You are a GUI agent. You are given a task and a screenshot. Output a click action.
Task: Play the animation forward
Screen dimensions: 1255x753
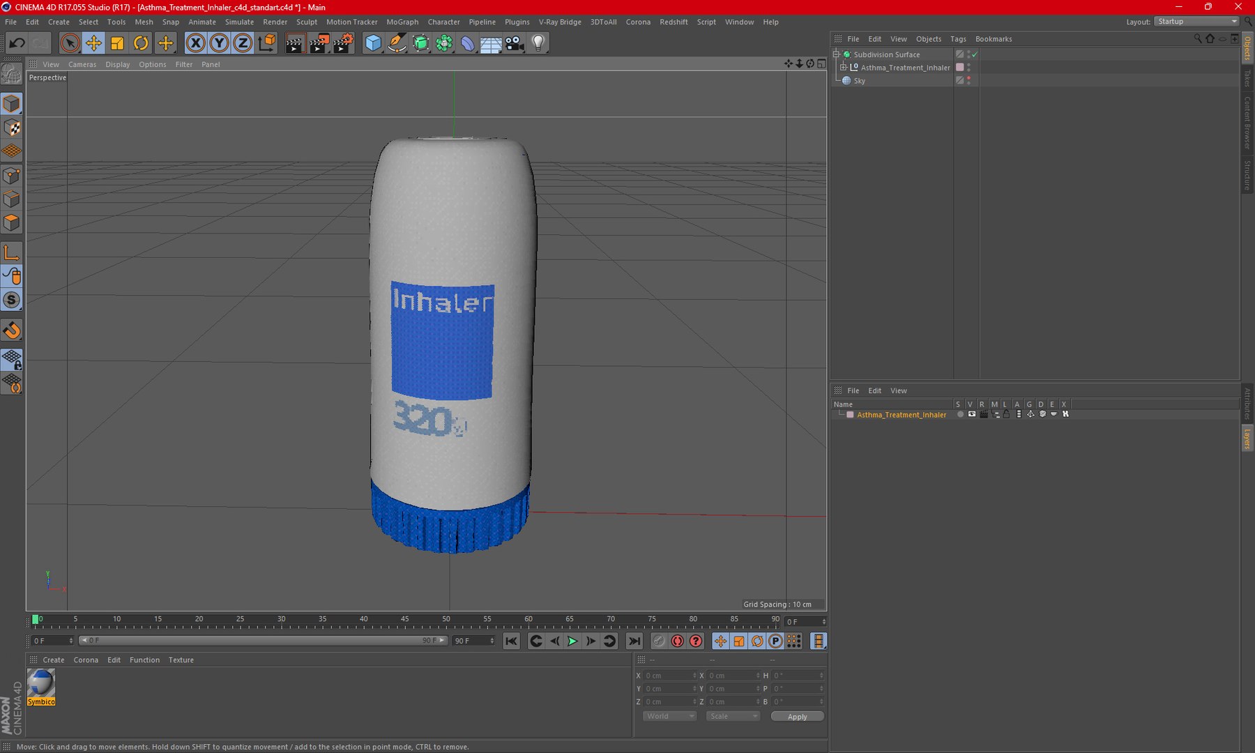click(x=572, y=641)
